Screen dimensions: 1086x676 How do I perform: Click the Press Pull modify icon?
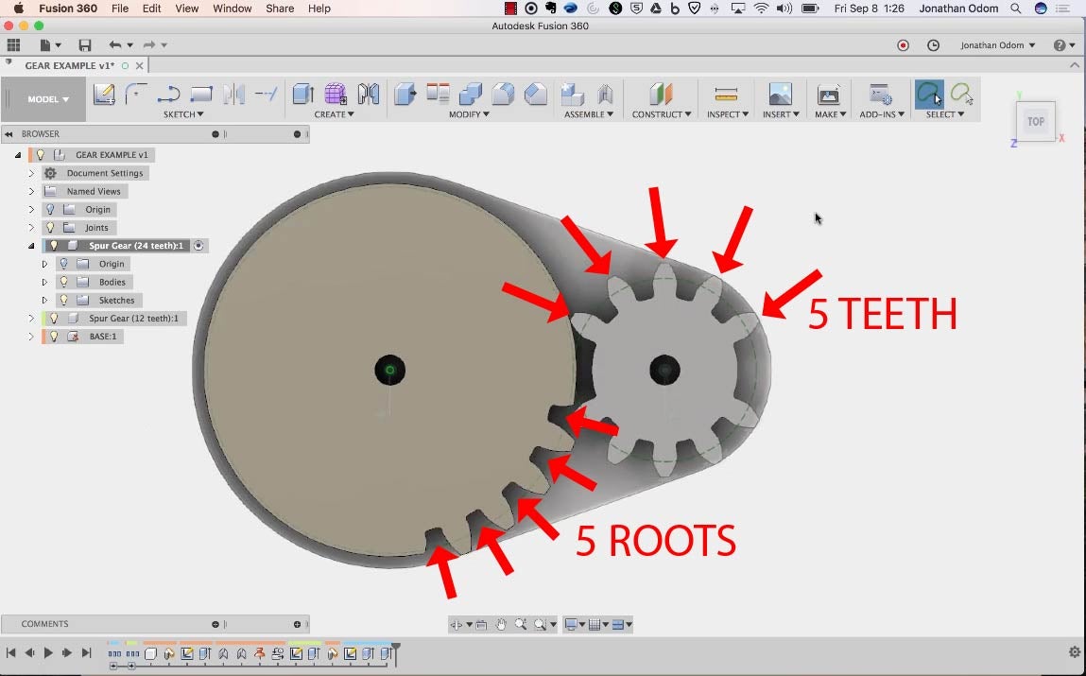click(x=405, y=94)
